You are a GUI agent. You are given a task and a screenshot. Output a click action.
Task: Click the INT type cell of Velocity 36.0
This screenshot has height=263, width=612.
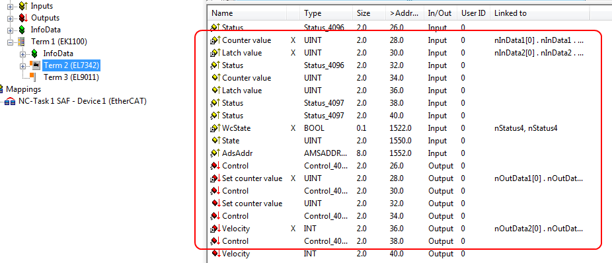tap(310, 228)
